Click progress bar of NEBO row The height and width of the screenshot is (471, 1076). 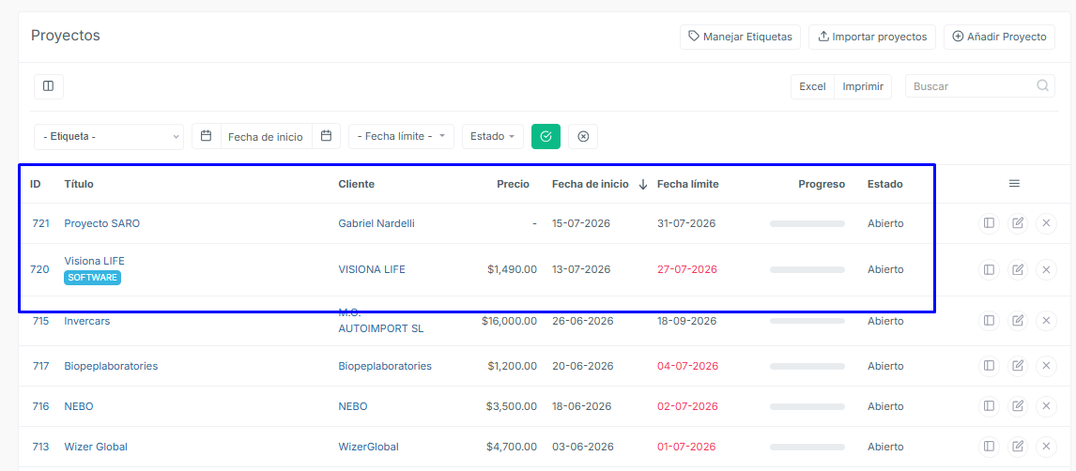pyautogui.click(x=807, y=406)
